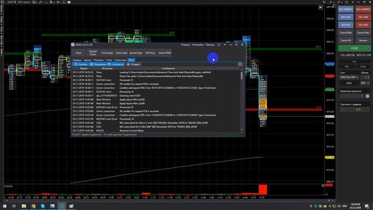Toggle the Сообщения log filter

[115, 64]
